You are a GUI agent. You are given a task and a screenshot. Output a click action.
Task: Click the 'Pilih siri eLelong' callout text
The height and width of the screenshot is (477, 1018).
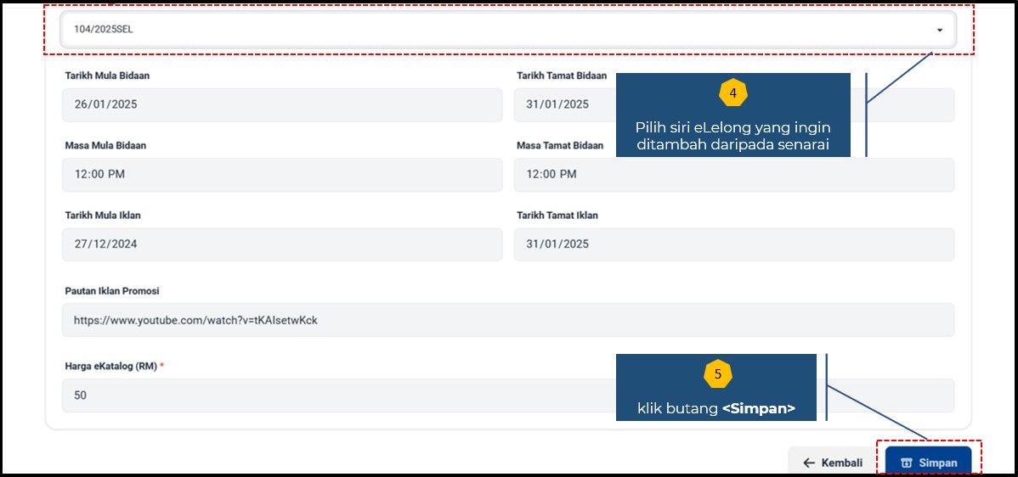tap(732, 136)
